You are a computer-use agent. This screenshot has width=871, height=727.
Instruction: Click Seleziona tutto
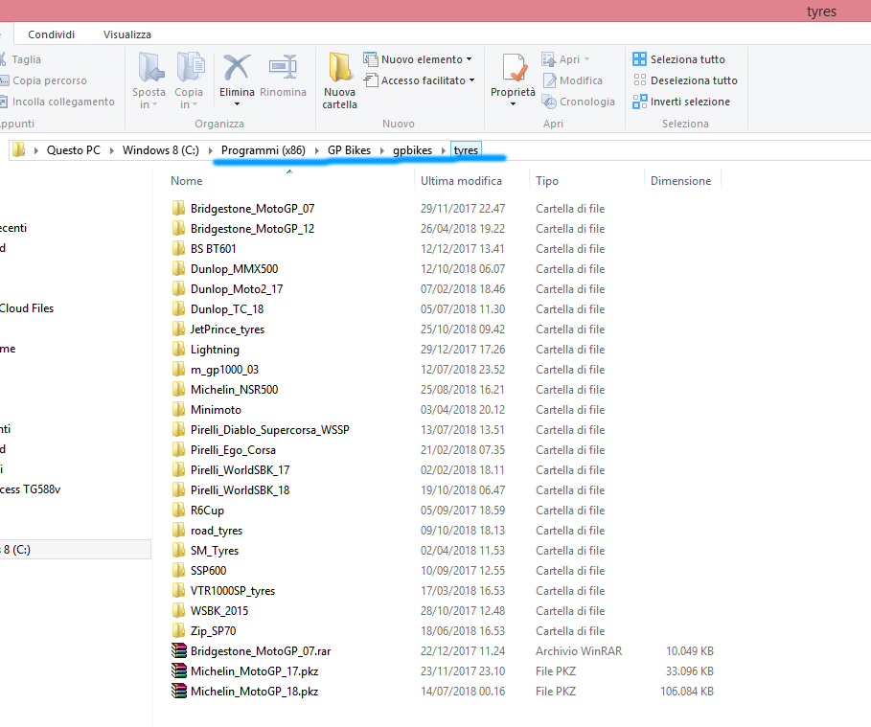coord(678,58)
